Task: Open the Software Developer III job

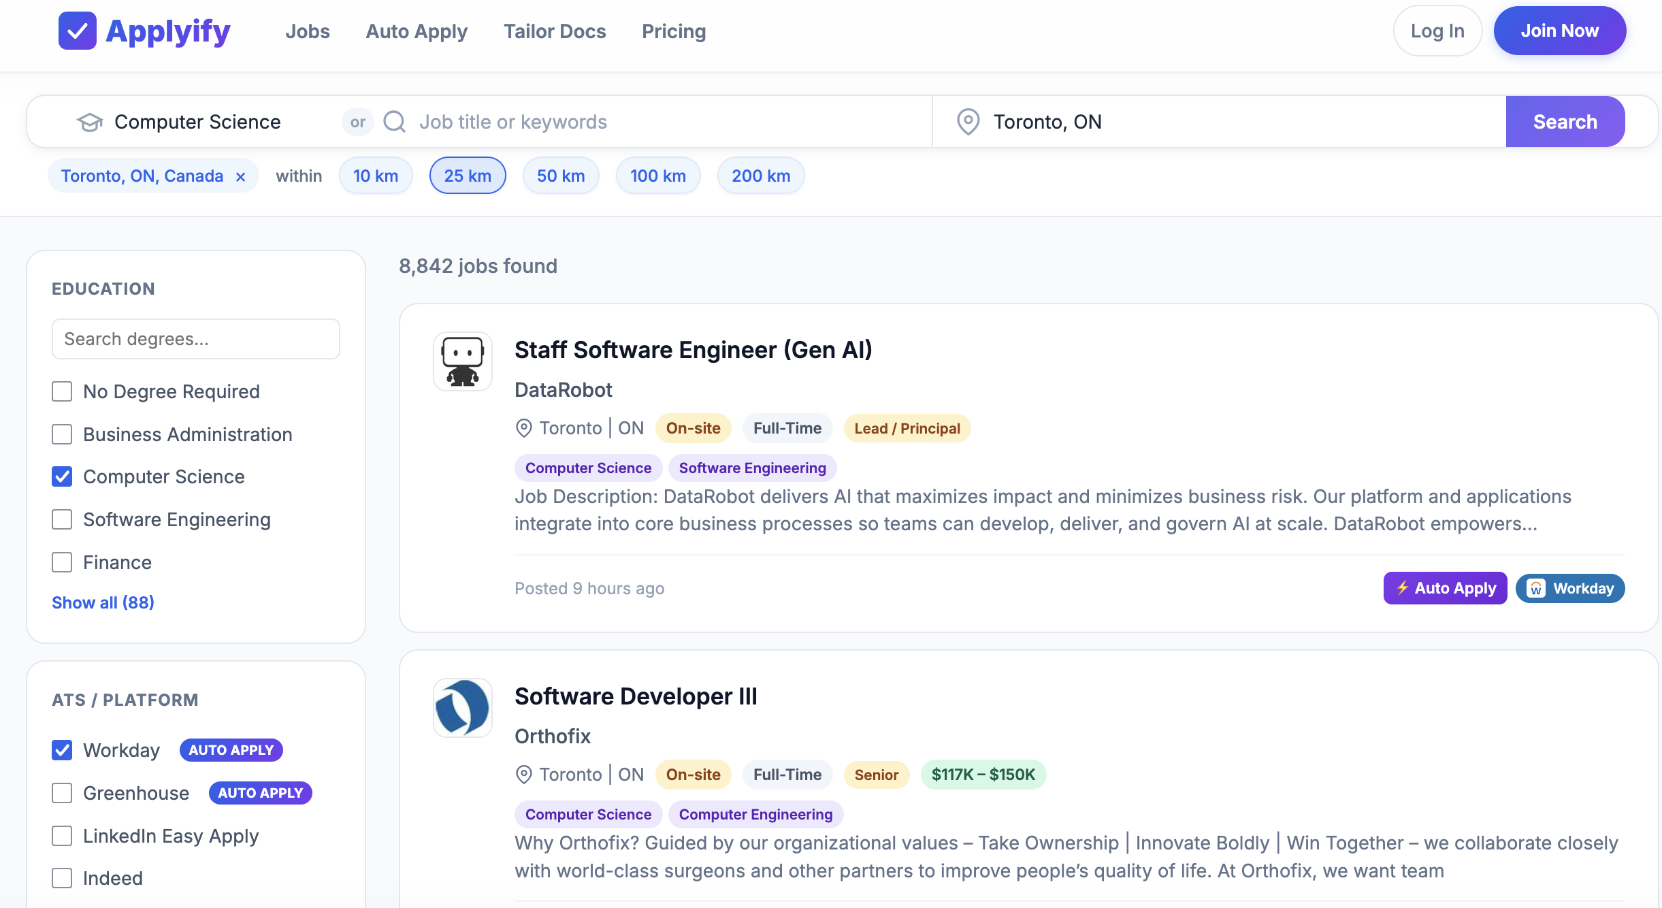Action: (636, 696)
